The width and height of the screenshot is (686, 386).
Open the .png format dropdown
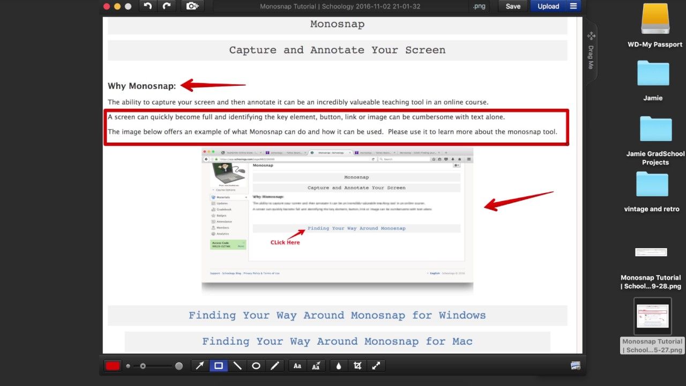[x=478, y=6]
